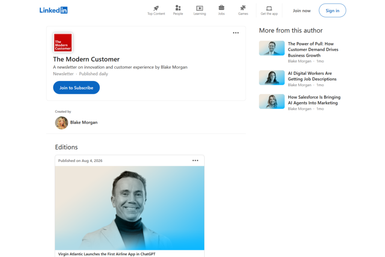The width and height of the screenshot is (385, 257).
Task: Click Blake Morgan byline under Salesforce article
Action: point(300,109)
